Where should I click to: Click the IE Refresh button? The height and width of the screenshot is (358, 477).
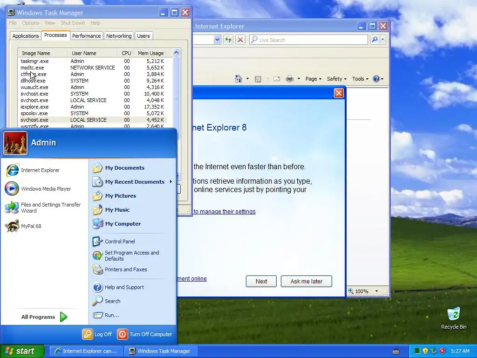228,40
